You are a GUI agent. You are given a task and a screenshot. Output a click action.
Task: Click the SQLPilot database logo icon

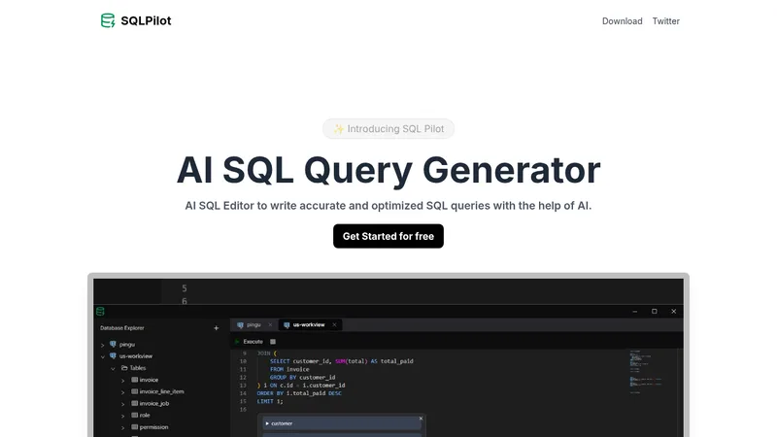108,20
